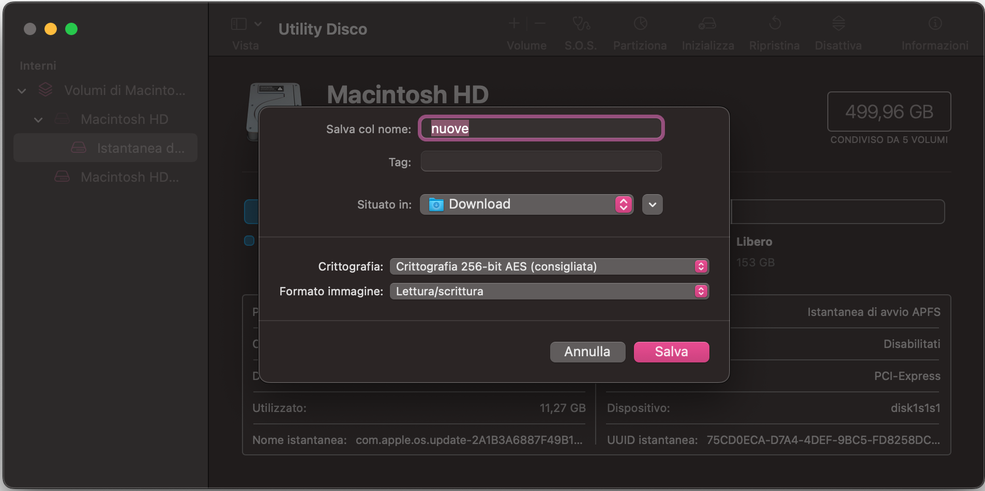The image size is (985, 491).
Task: Select the Macintosh HD... data volume
Action: (130, 177)
